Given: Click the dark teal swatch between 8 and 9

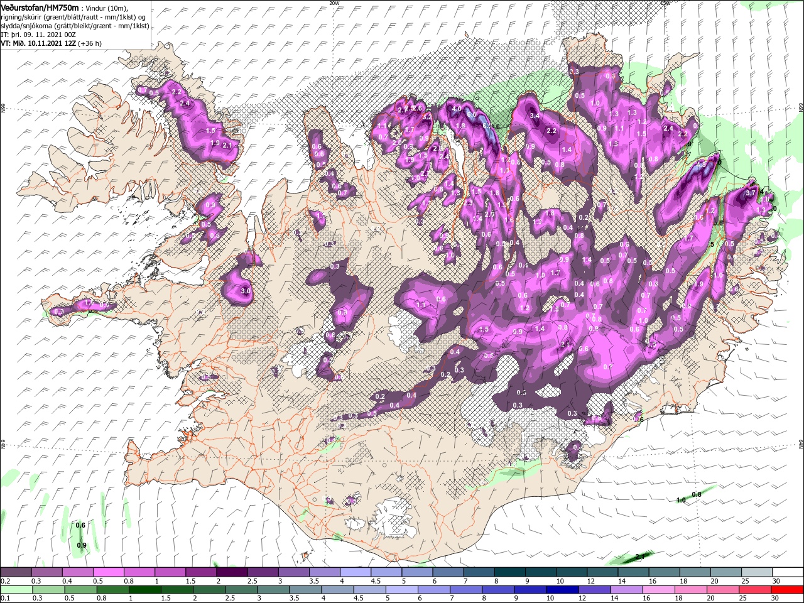Looking at the screenshot, I should tap(510, 572).
